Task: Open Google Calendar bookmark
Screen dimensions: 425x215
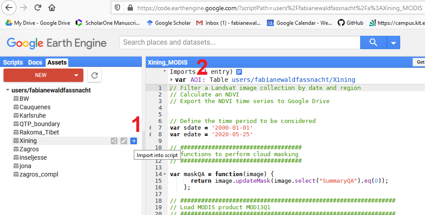Action: click(x=299, y=23)
